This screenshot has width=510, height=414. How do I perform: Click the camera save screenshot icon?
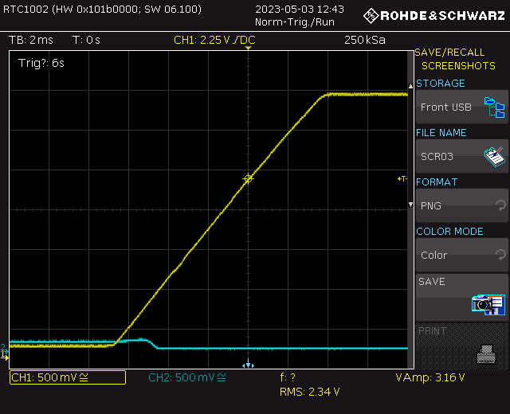coord(488,305)
